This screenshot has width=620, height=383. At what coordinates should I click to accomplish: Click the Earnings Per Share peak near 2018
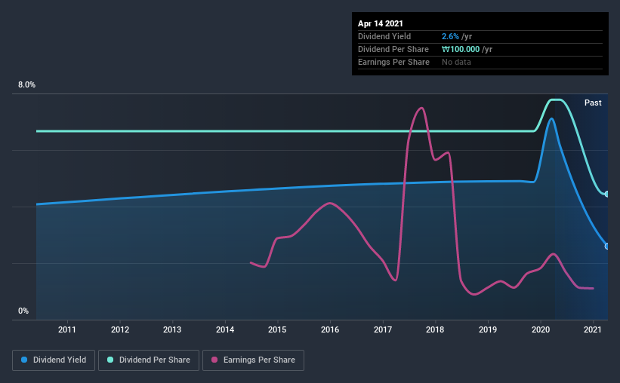click(x=421, y=108)
